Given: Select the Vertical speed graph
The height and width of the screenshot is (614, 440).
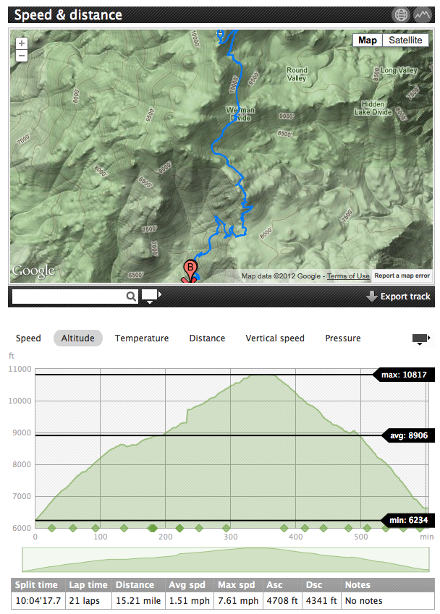Looking at the screenshot, I should [275, 338].
